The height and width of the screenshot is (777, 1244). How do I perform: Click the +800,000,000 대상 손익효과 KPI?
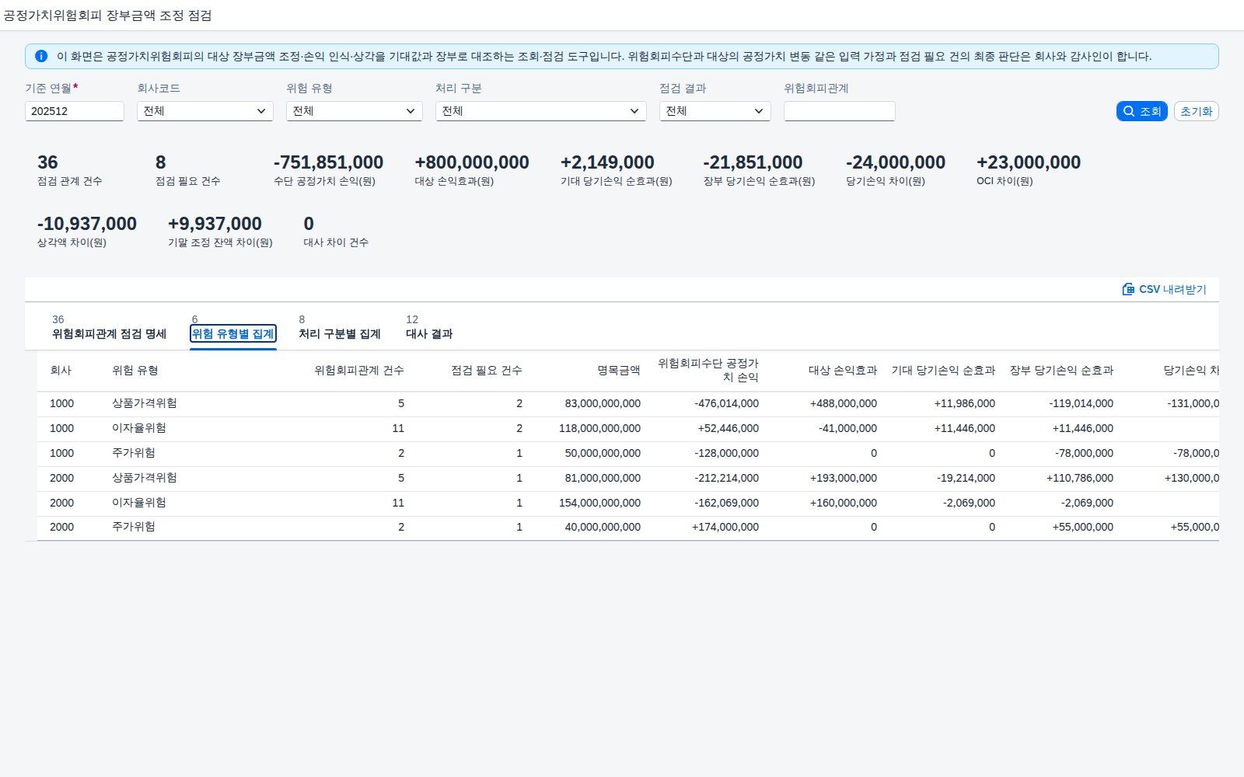472,162
